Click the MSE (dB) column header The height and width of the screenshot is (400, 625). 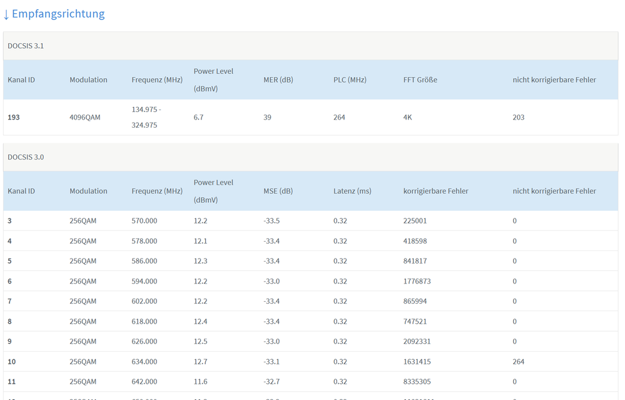278,191
